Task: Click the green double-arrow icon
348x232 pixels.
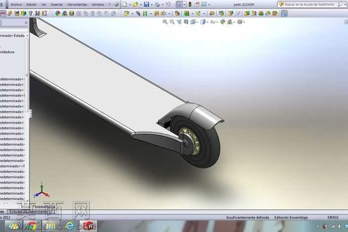Action: (145, 13)
